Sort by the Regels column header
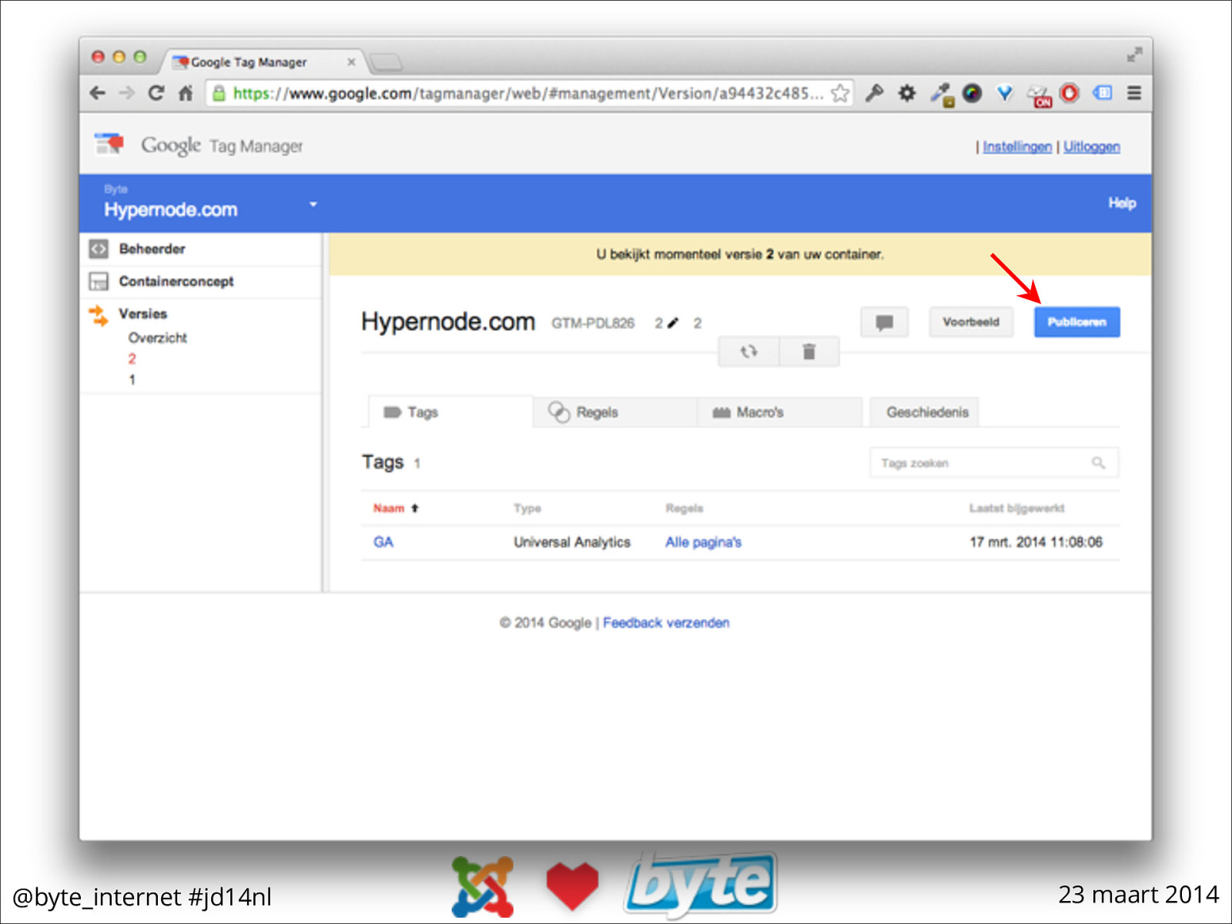The height and width of the screenshot is (924, 1232). [685, 508]
